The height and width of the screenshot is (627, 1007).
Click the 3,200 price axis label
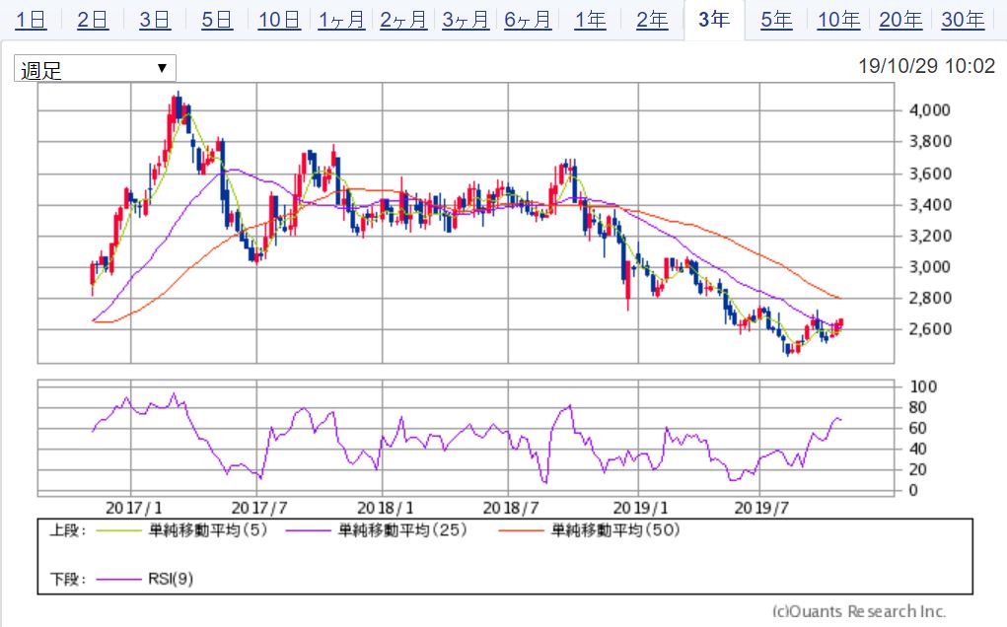(x=929, y=237)
